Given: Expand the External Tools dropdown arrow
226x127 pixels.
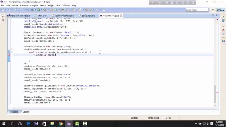Looking at the screenshot, I should click(x=48, y=10).
